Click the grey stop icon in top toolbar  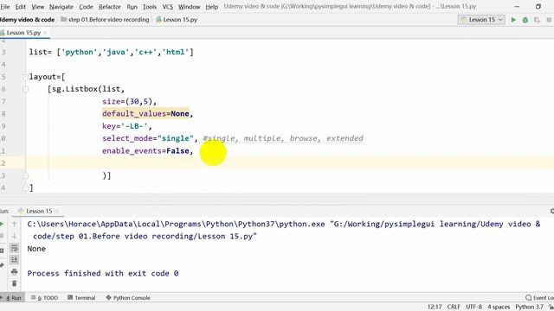pyautogui.click(x=549, y=20)
